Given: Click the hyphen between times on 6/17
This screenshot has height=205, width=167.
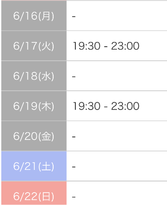Looking at the screenshot, I should pyautogui.click(x=106, y=47).
